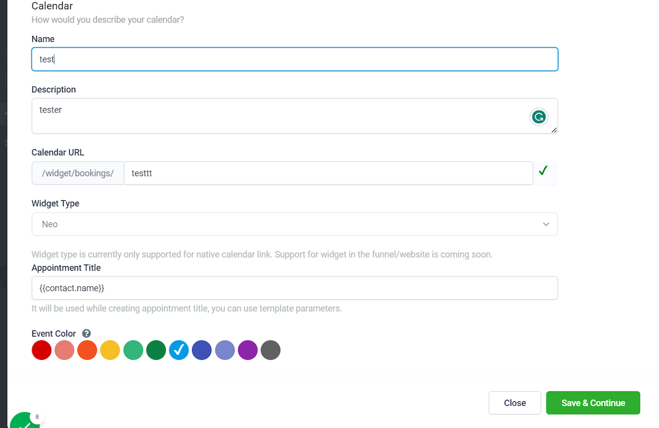Choose the gray event color
The height and width of the screenshot is (428, 659).
point(270,350)
